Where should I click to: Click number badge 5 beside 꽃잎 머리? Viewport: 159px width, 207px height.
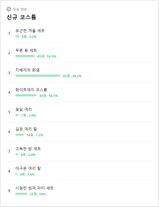9,112
